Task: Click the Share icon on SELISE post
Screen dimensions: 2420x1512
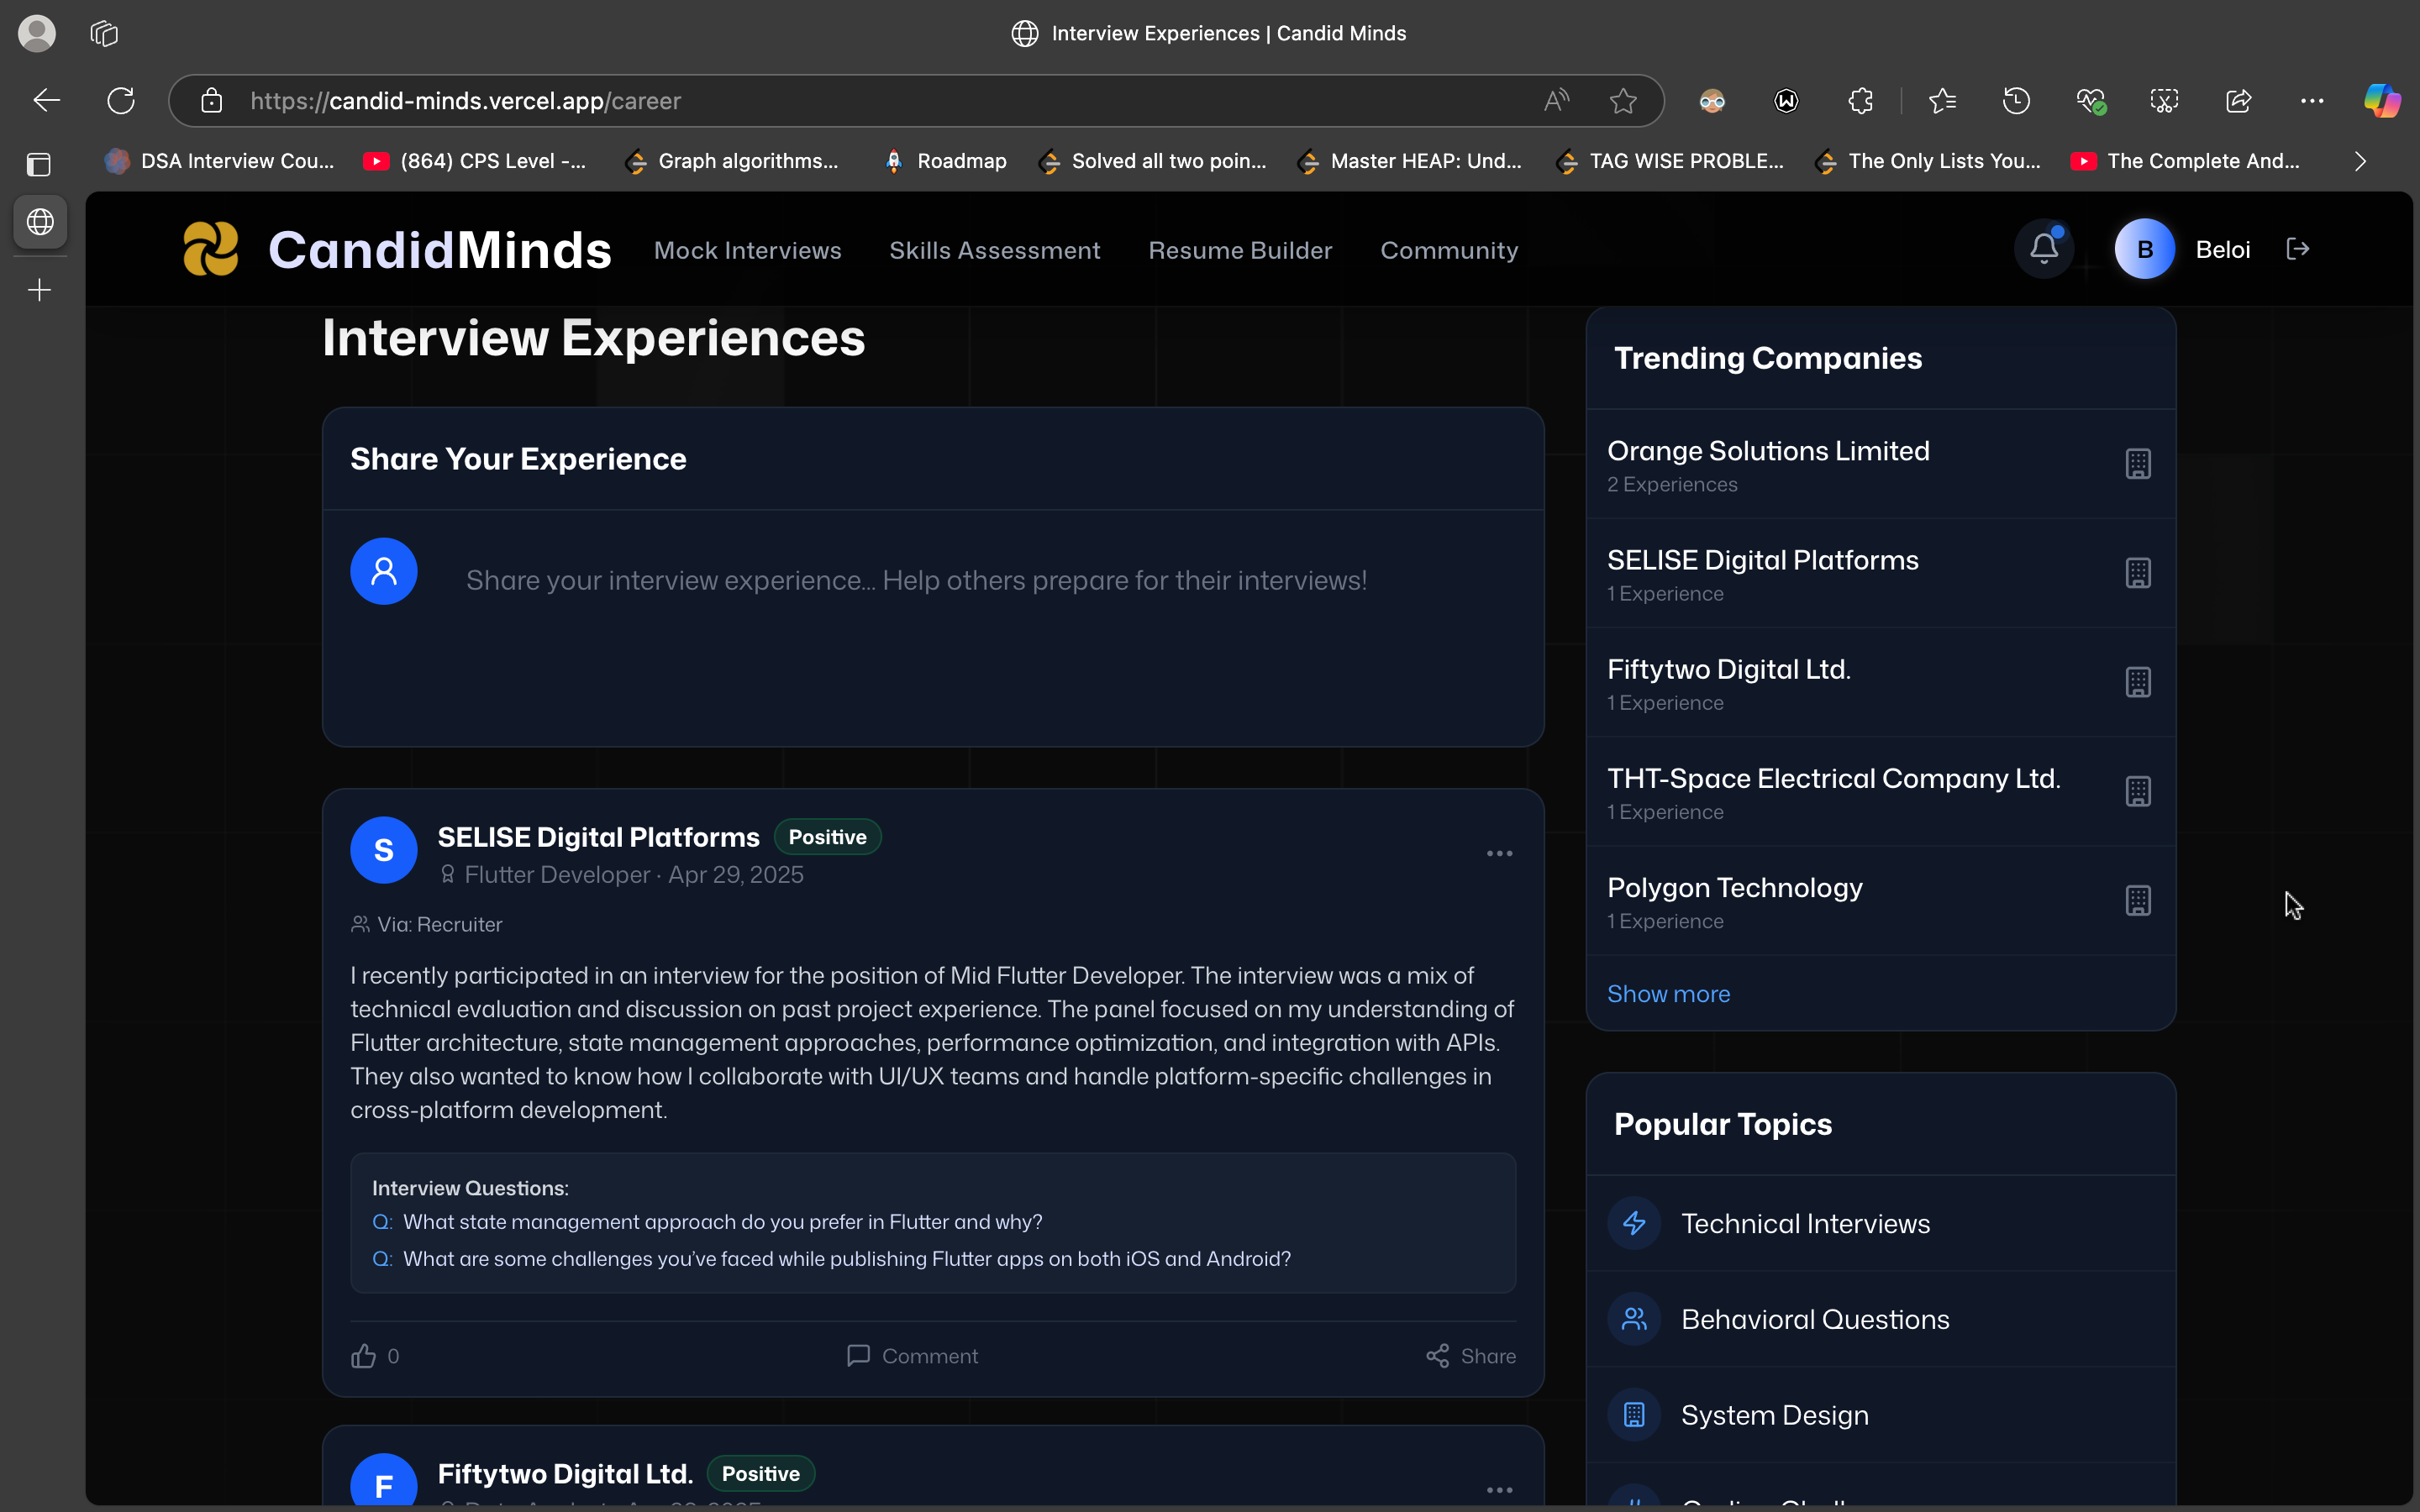Action: [1438, 1356]
